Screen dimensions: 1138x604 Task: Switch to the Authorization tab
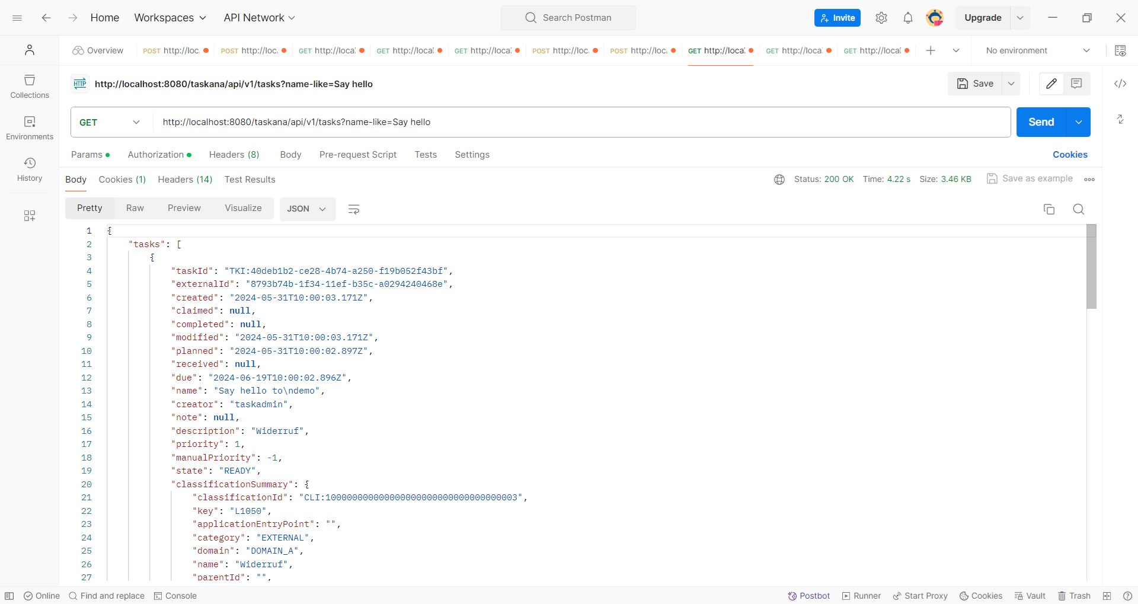point(159,155)
